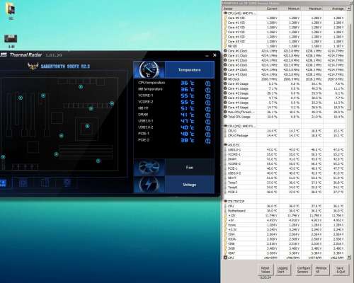The width and height of the screenshot is (354, 283).
Task: Open settings icon beside USB3.0-1 reading
Action: [x=207, y=122]
